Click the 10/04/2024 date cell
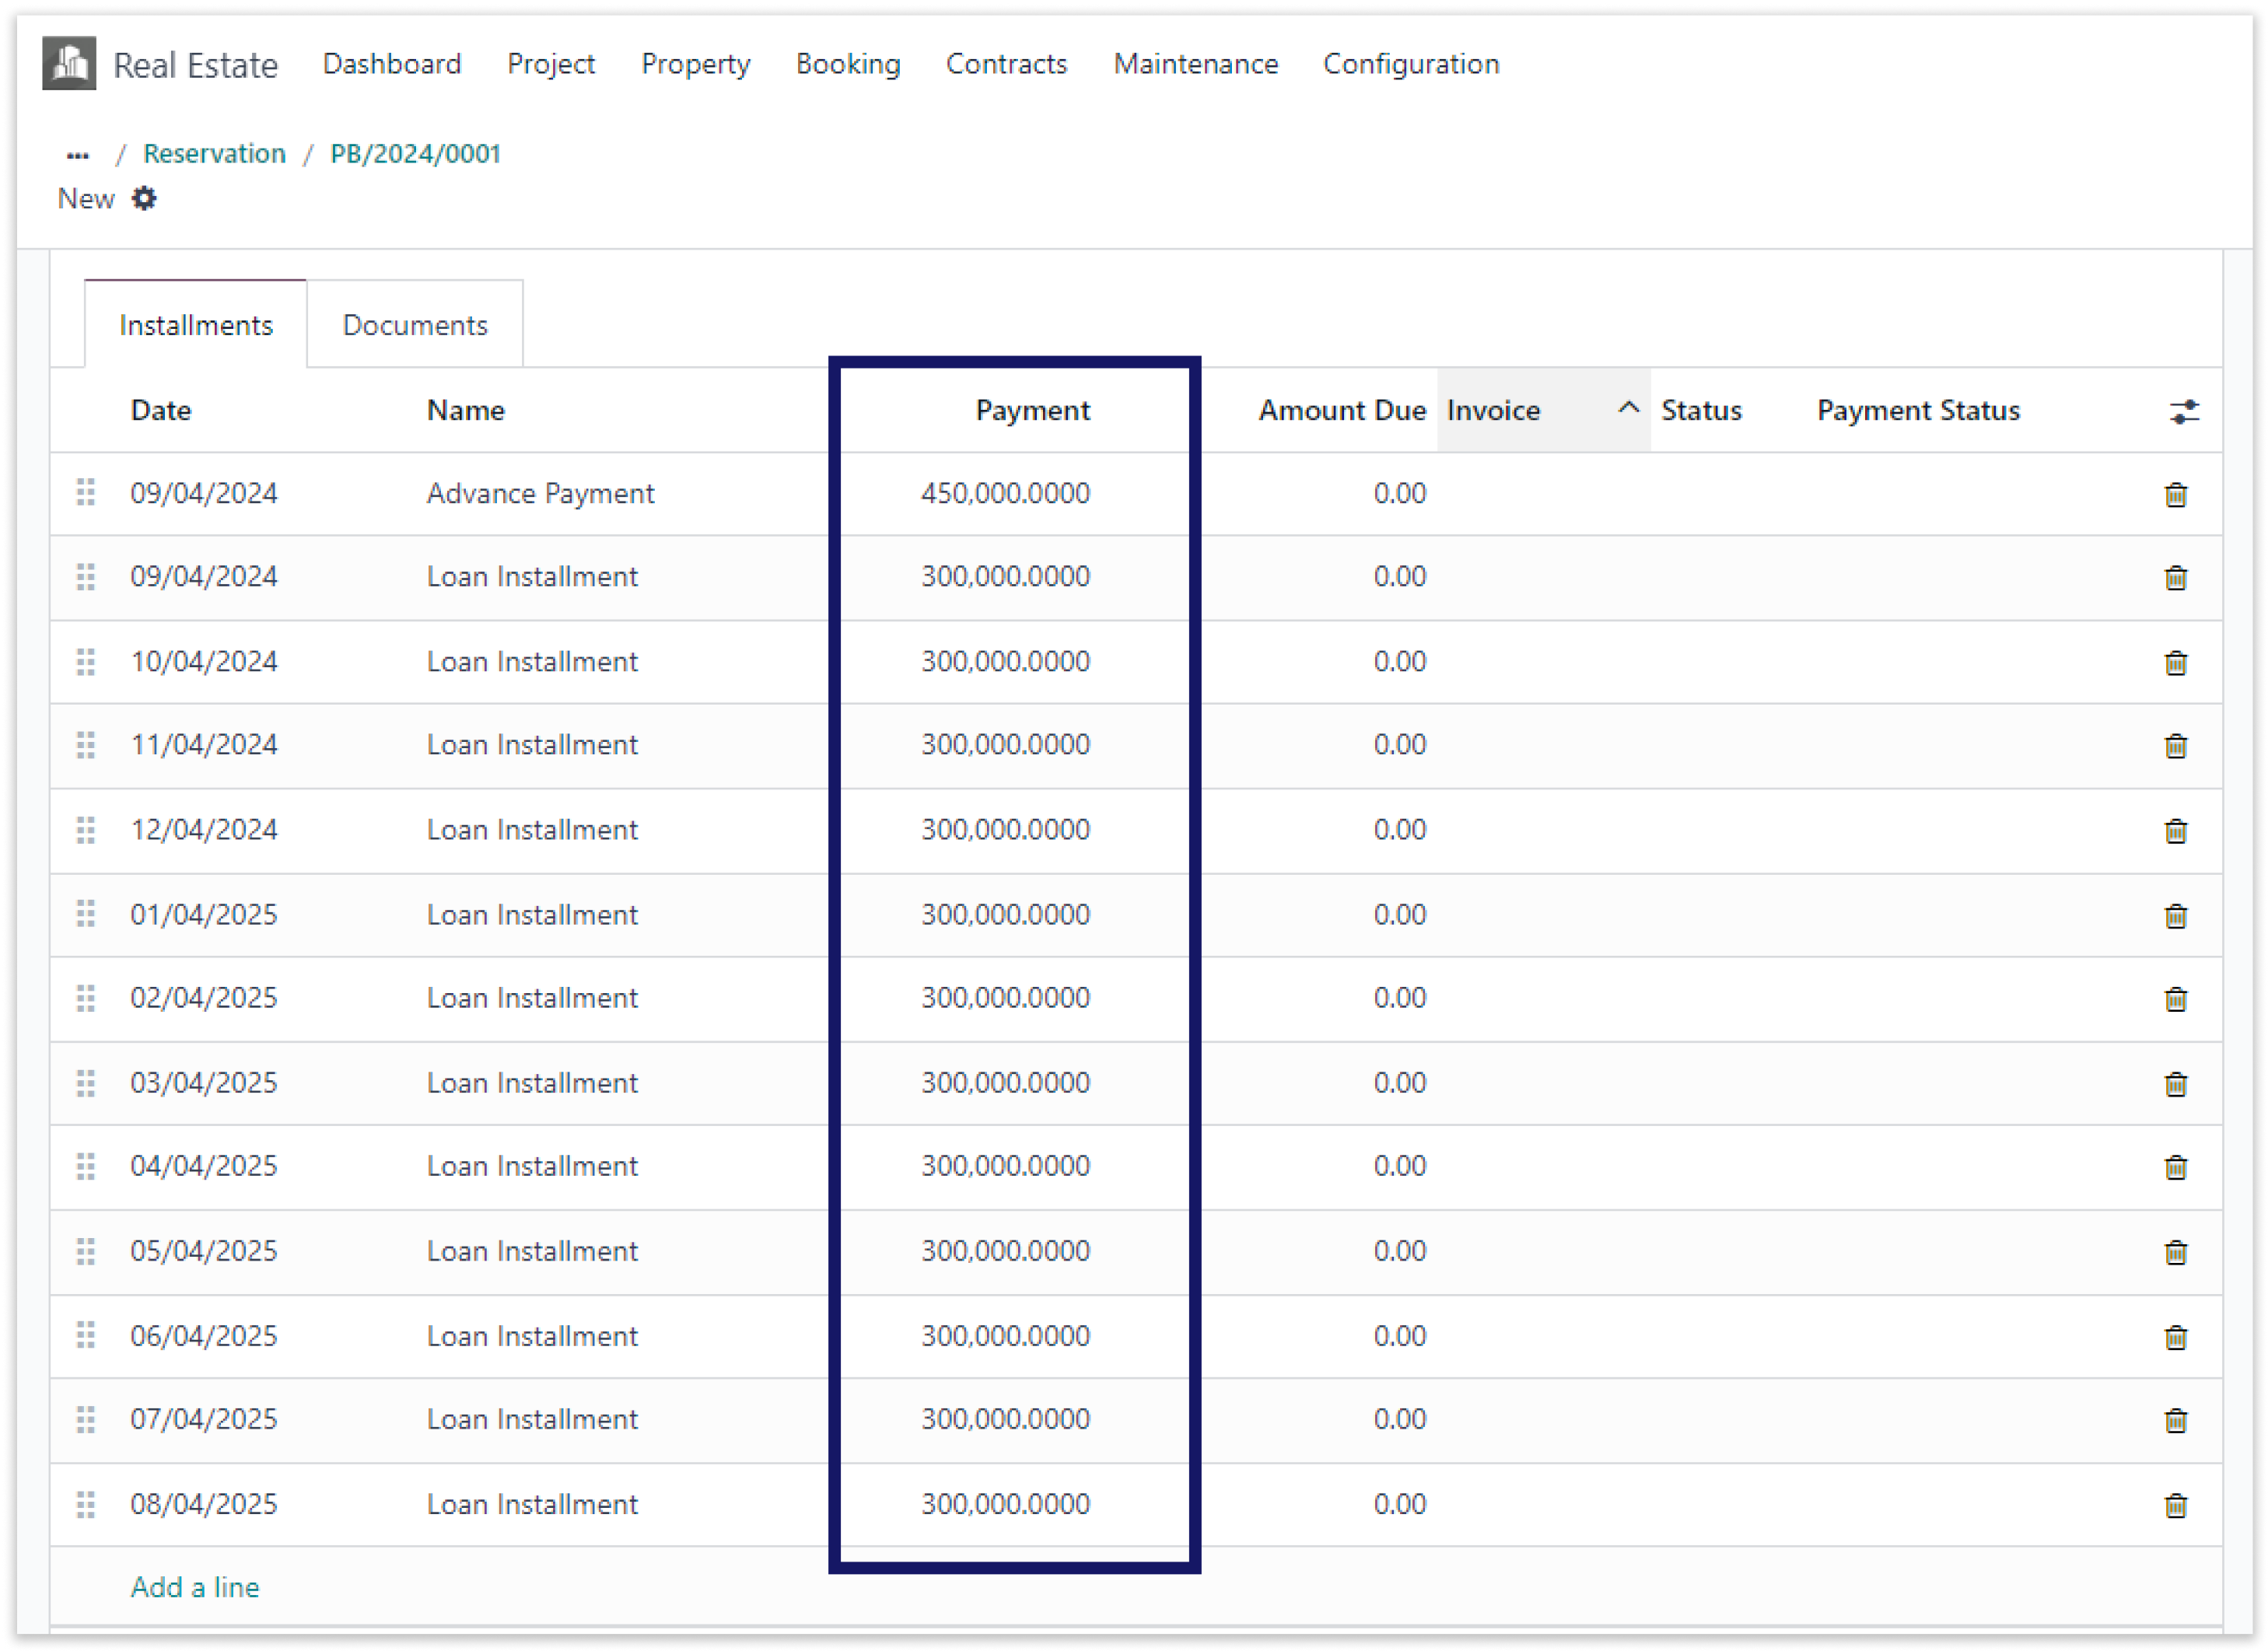The image size is (2268, 1651). coord(204,661)
